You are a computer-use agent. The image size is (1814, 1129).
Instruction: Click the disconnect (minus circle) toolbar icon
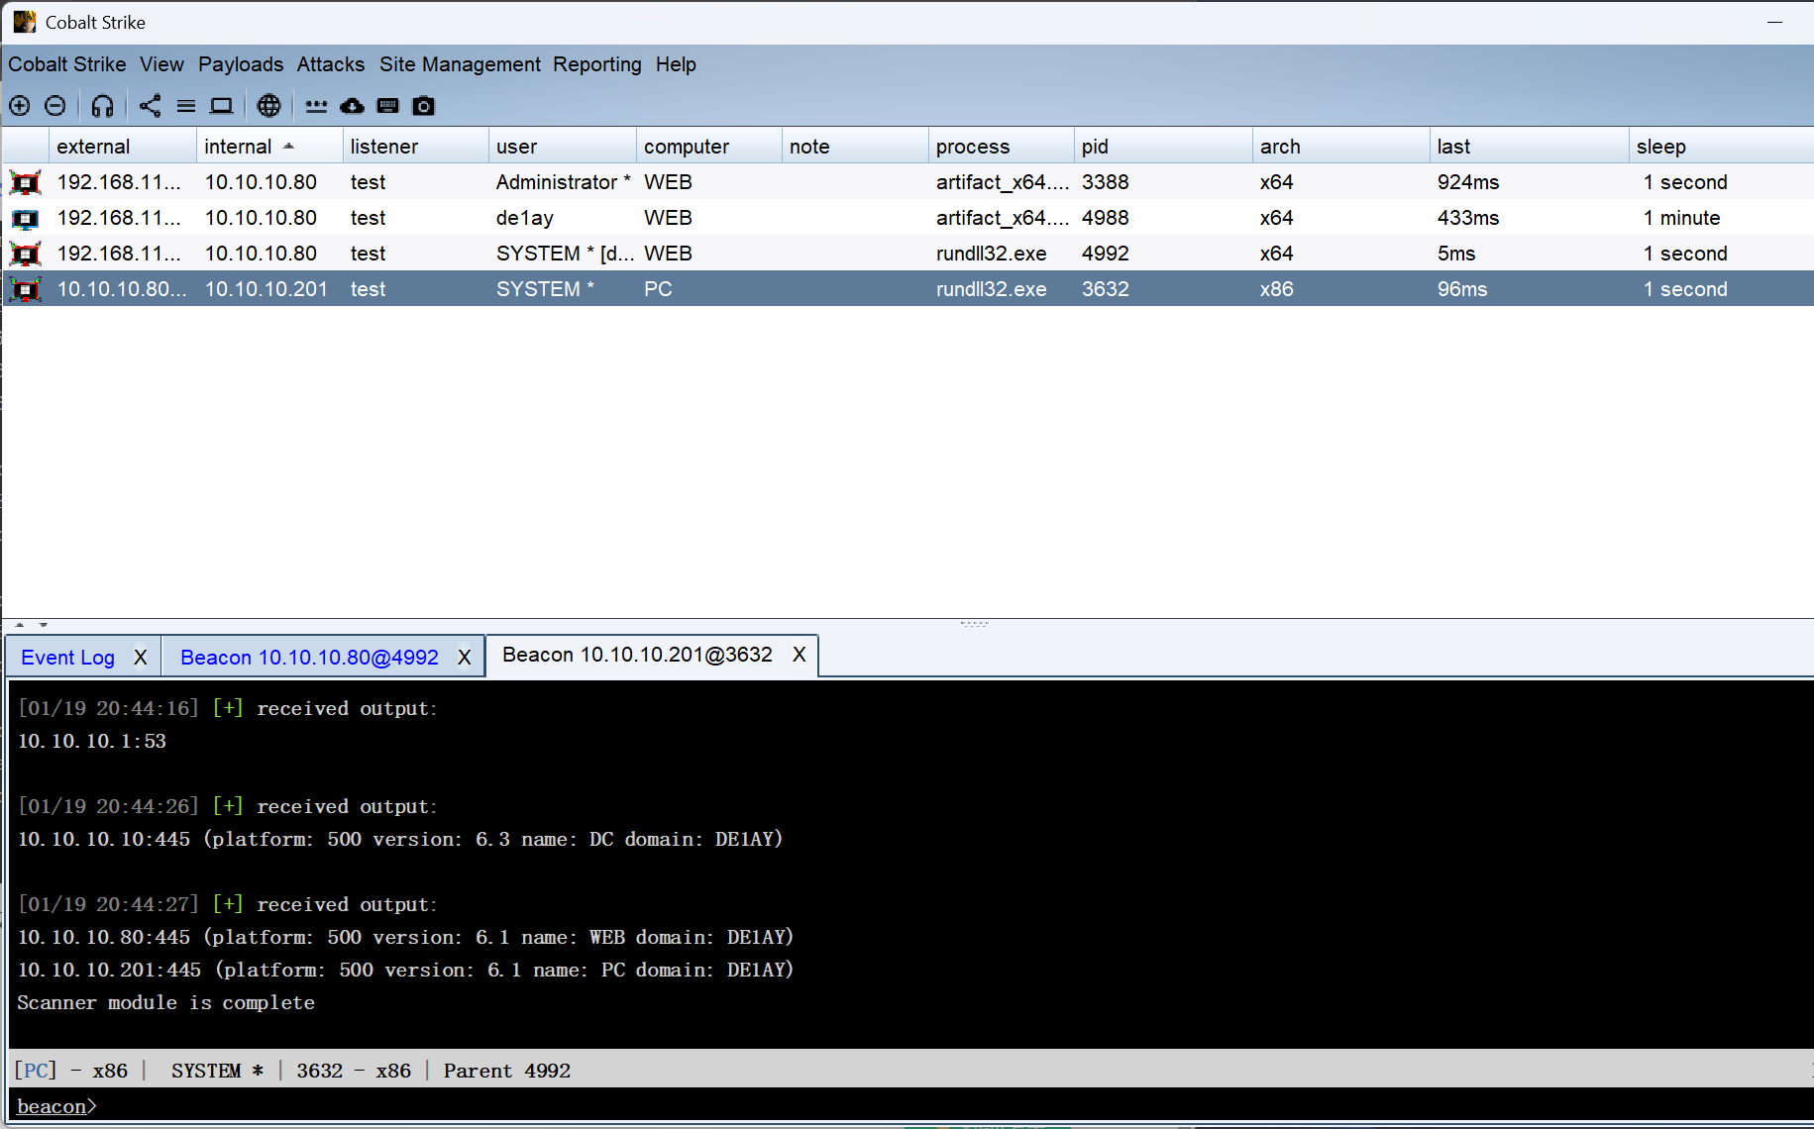tap(55, 106)
